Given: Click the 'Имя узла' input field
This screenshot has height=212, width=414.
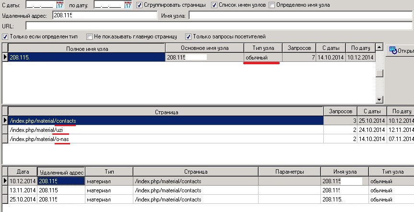Looking at the screenshot, I should click(x=300, y=15).
